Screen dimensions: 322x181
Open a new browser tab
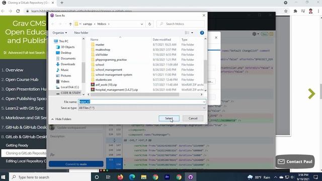[62, 3]
